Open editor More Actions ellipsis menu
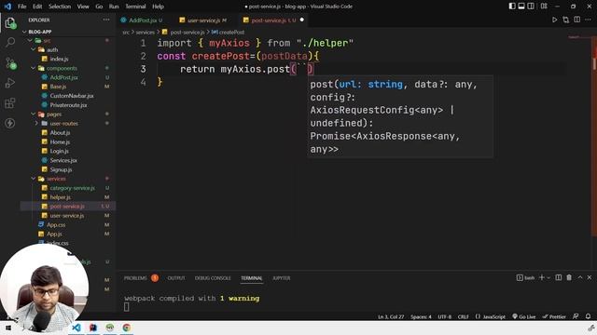The height and width of the screenshot is (335, 597). coord(589,20)
